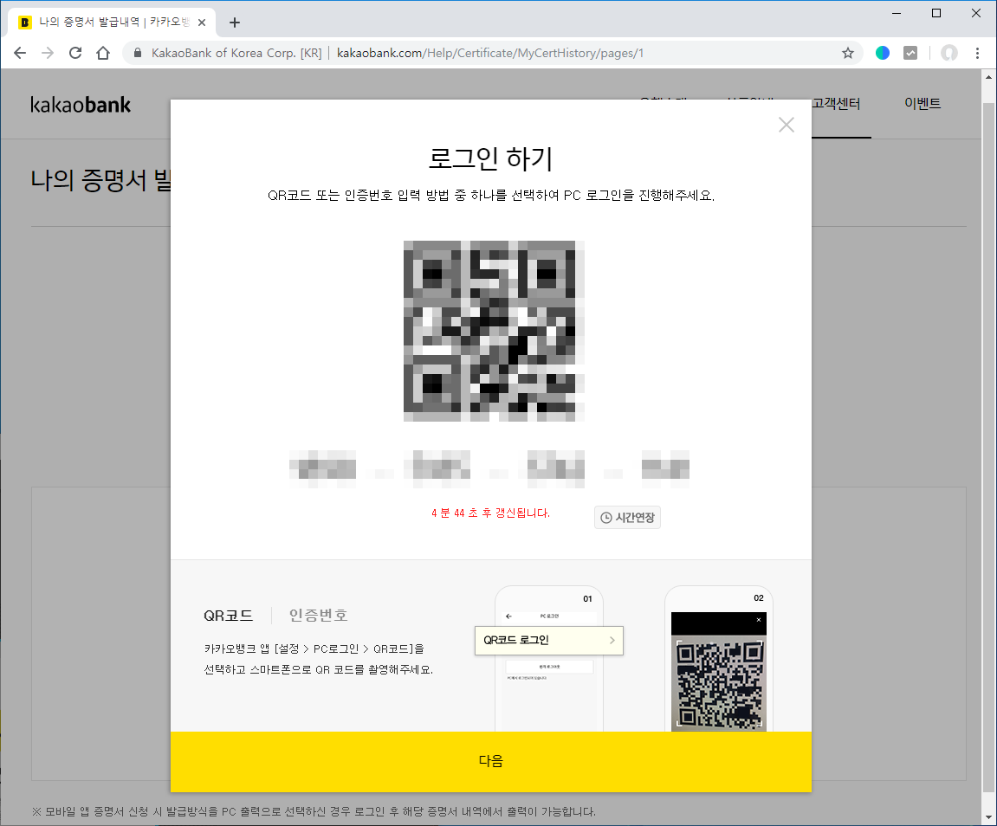997x826 pixels.
Task: Select the 나의 증명서 발급내역 browser tab
Action: (113, 23)
